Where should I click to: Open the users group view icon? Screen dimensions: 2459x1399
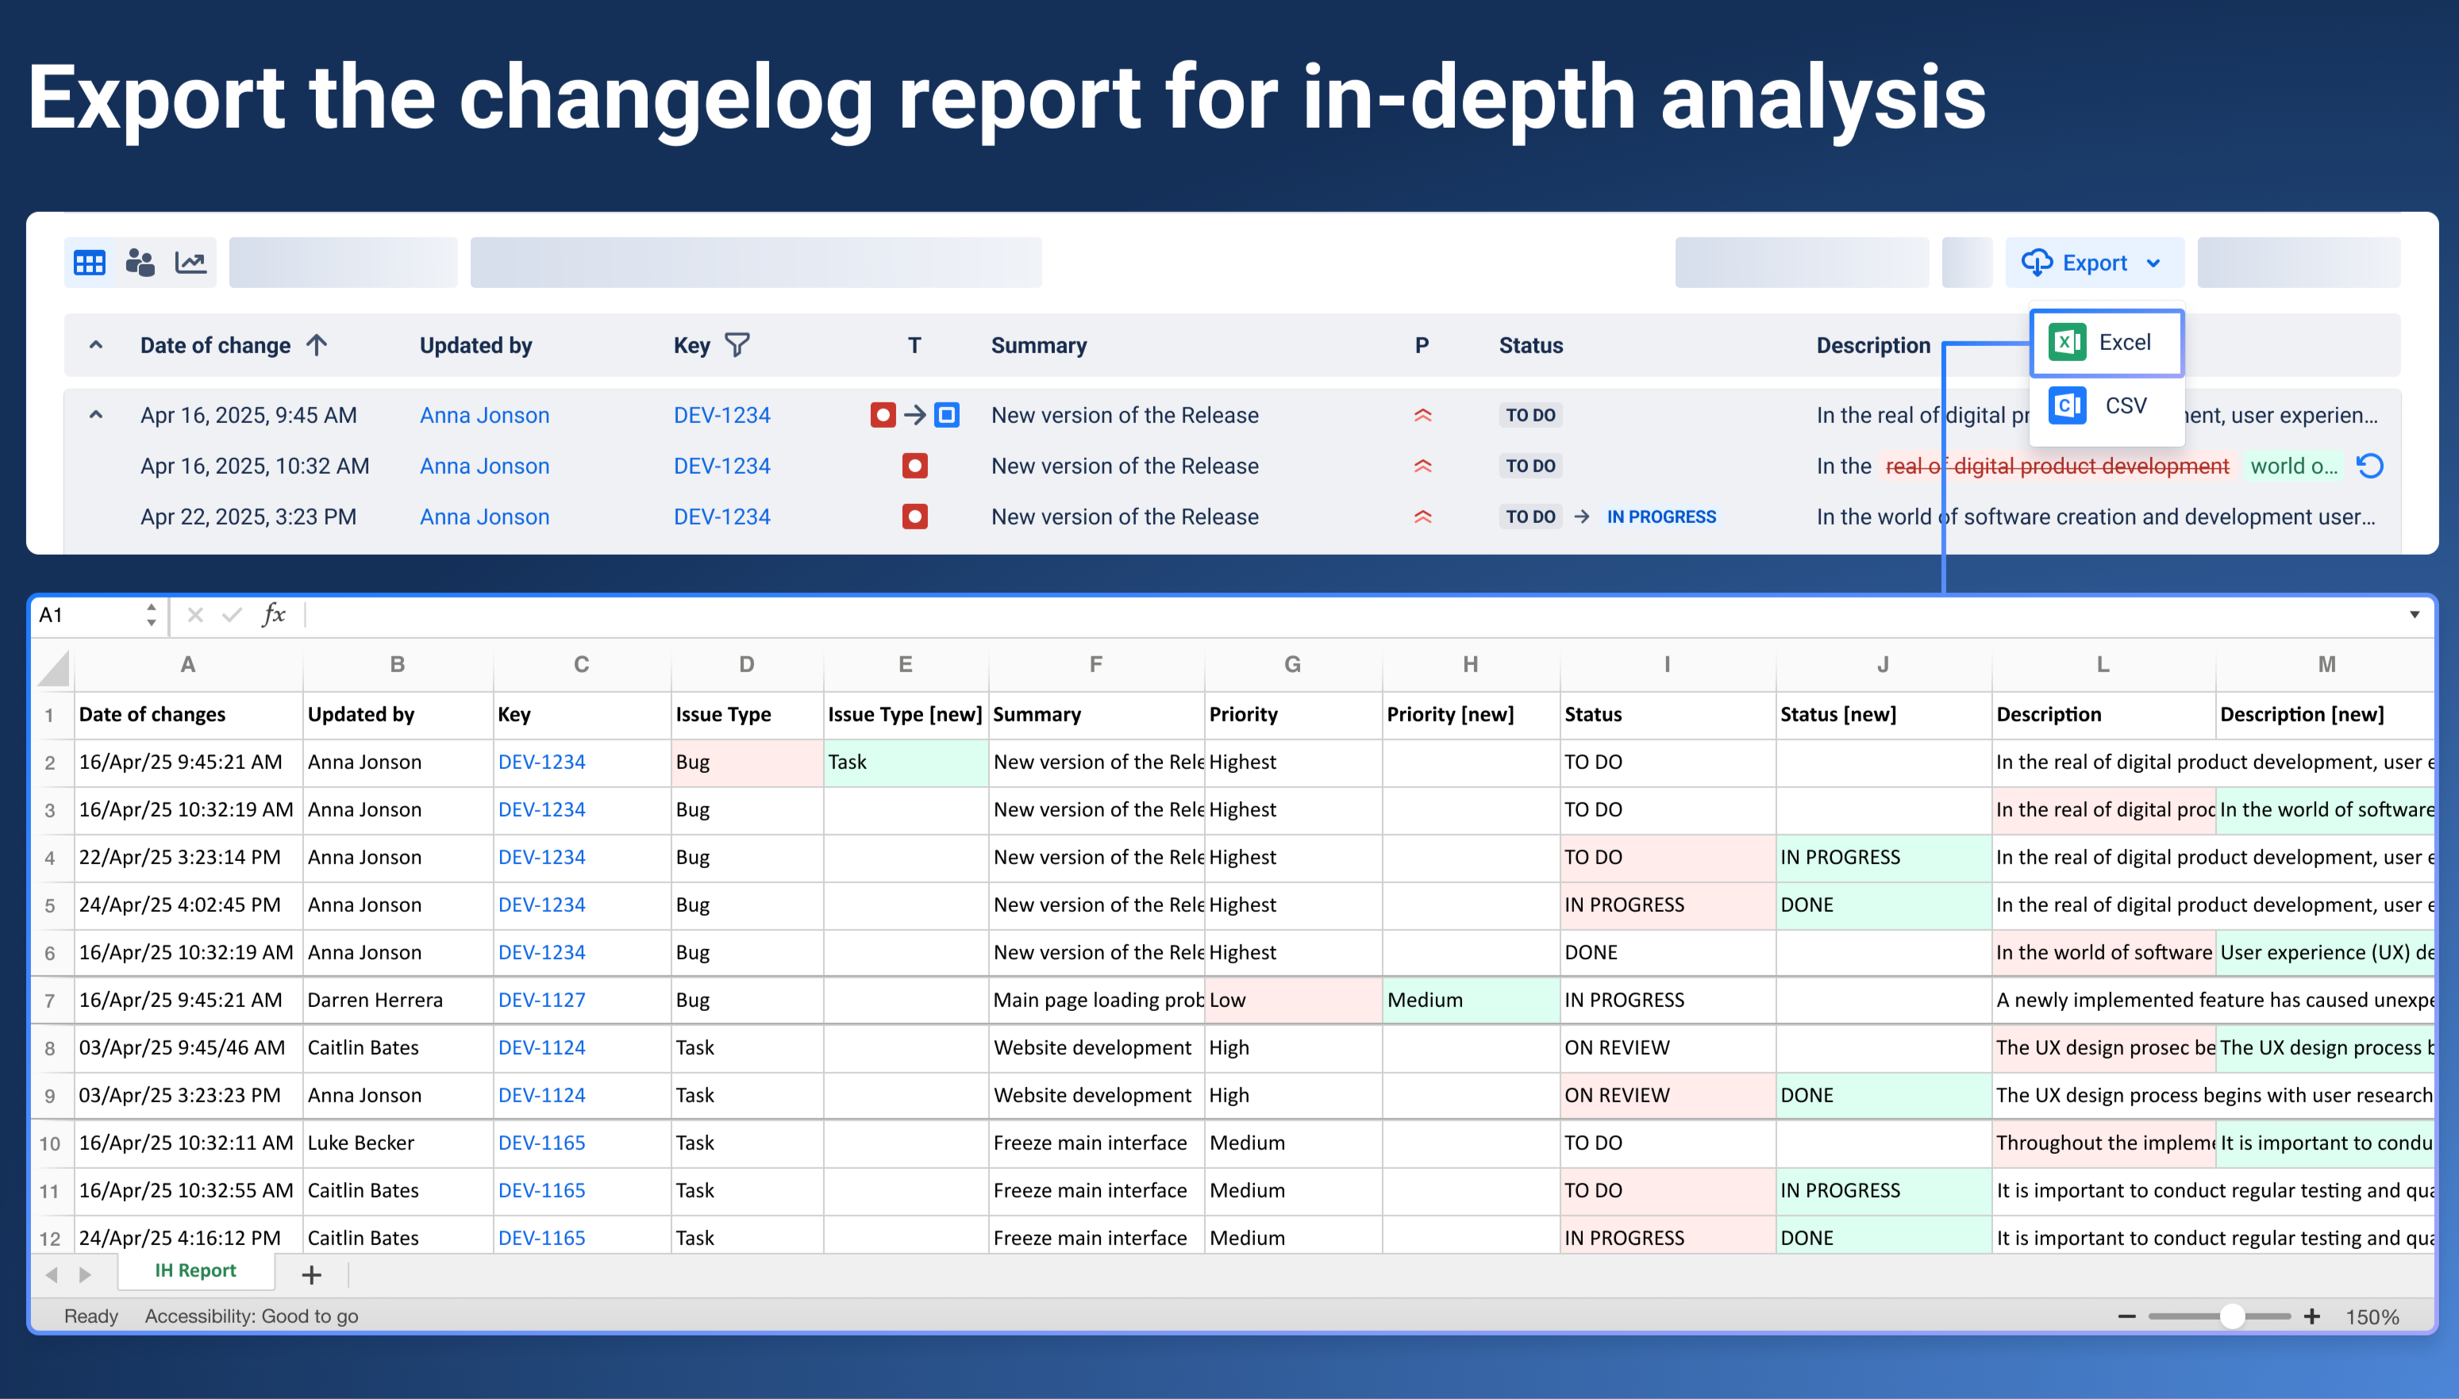[140, 263]
